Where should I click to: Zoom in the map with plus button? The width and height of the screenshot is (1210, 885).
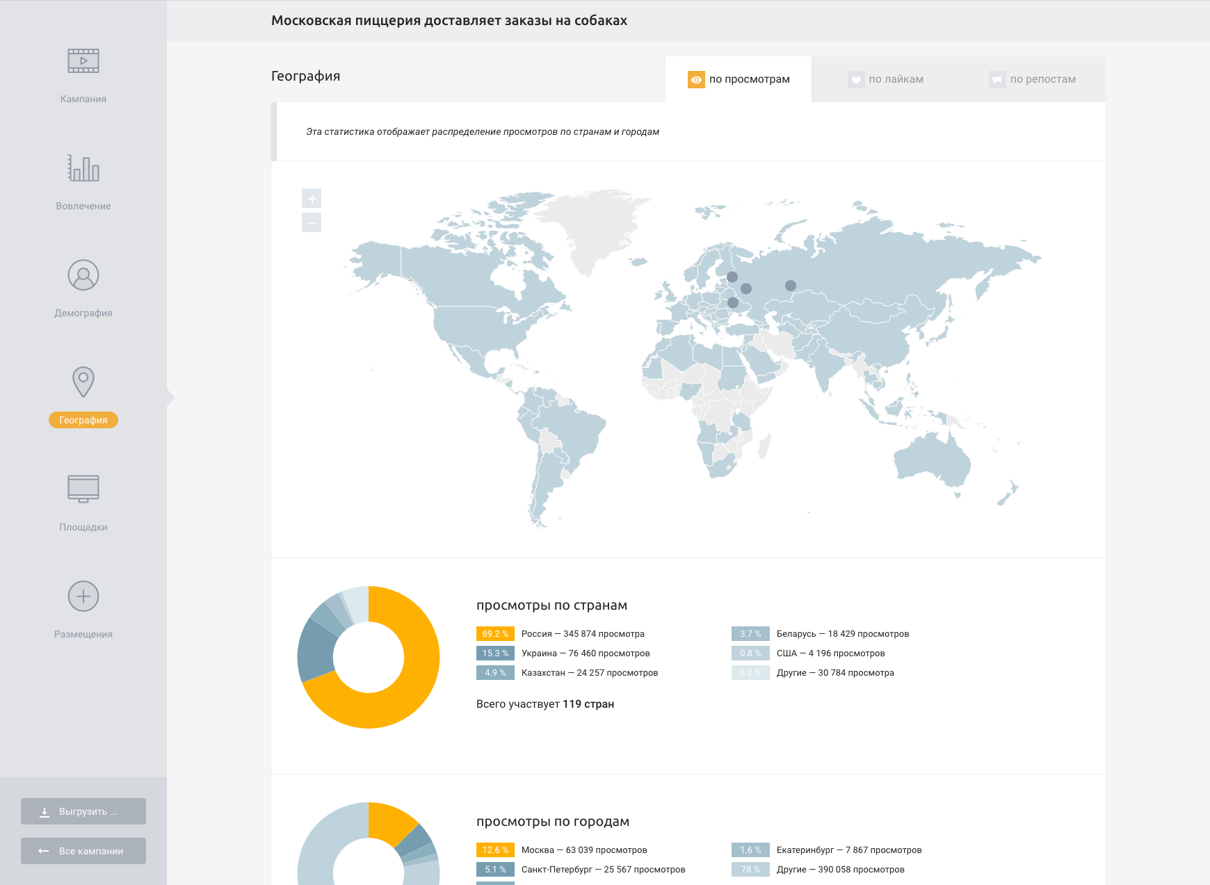[312, 199]
